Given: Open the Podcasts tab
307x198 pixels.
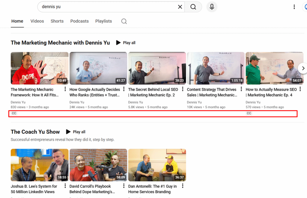Looking at the screenshot, I should point(79,21).
